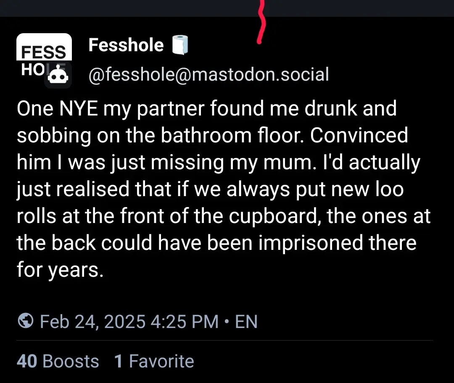Click the EN language label

pyautogui.click(x=246, y=321)
